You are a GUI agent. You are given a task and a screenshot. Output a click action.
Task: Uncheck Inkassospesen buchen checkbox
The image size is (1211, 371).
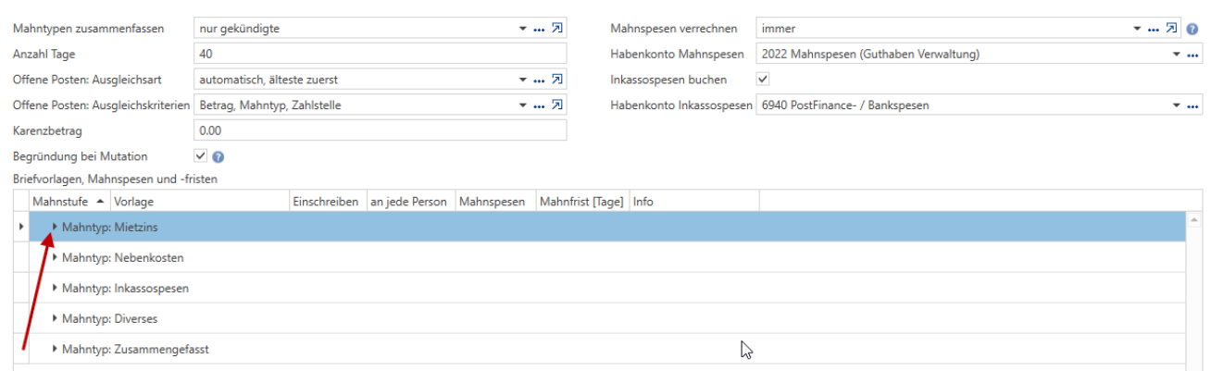click(764, 80)
